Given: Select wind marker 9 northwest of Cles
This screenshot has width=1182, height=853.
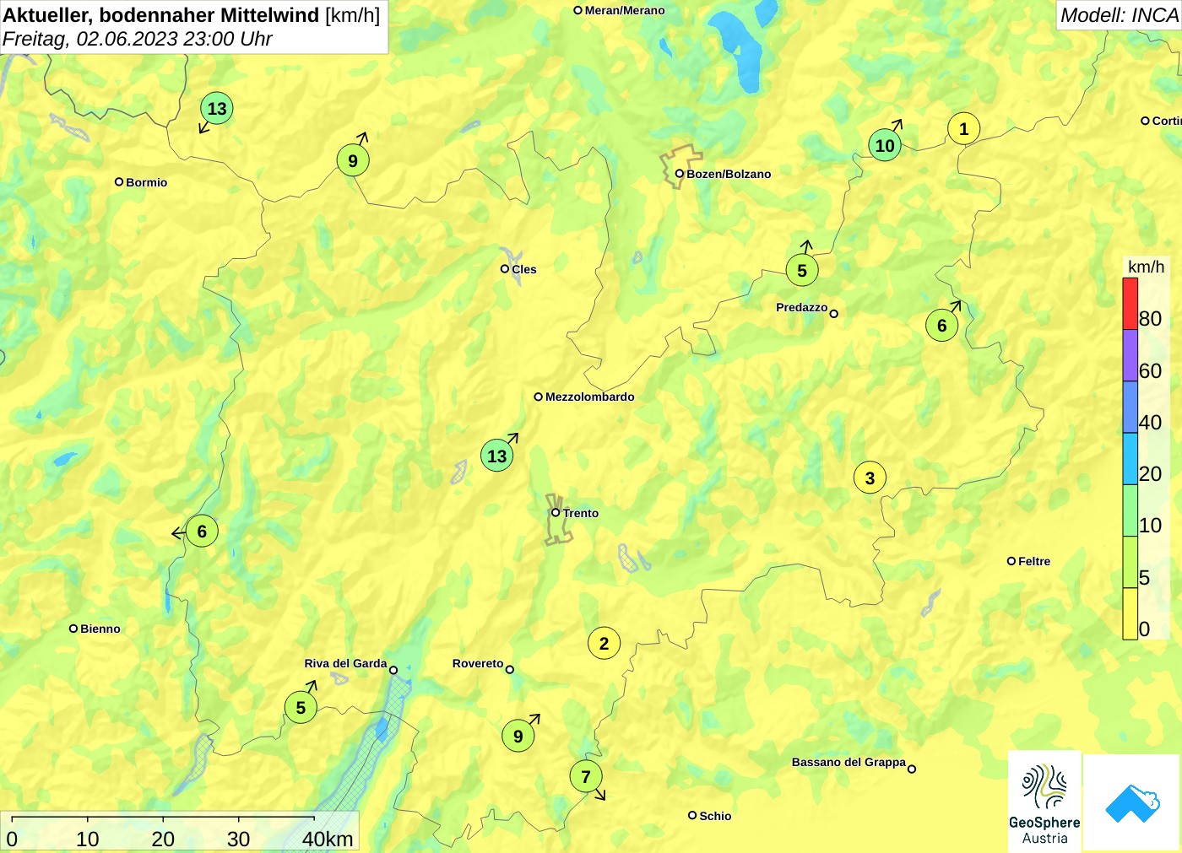Looking at the screenshot, I should (x=353, y=160).
